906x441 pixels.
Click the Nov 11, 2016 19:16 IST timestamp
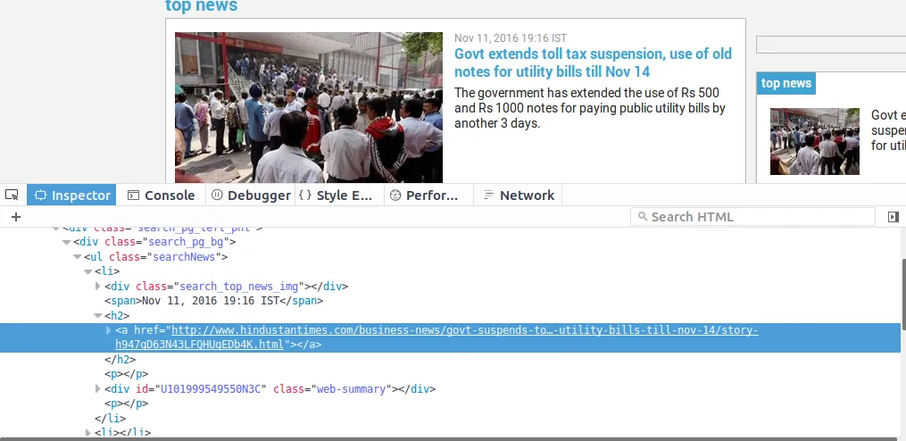click(511, 38)
